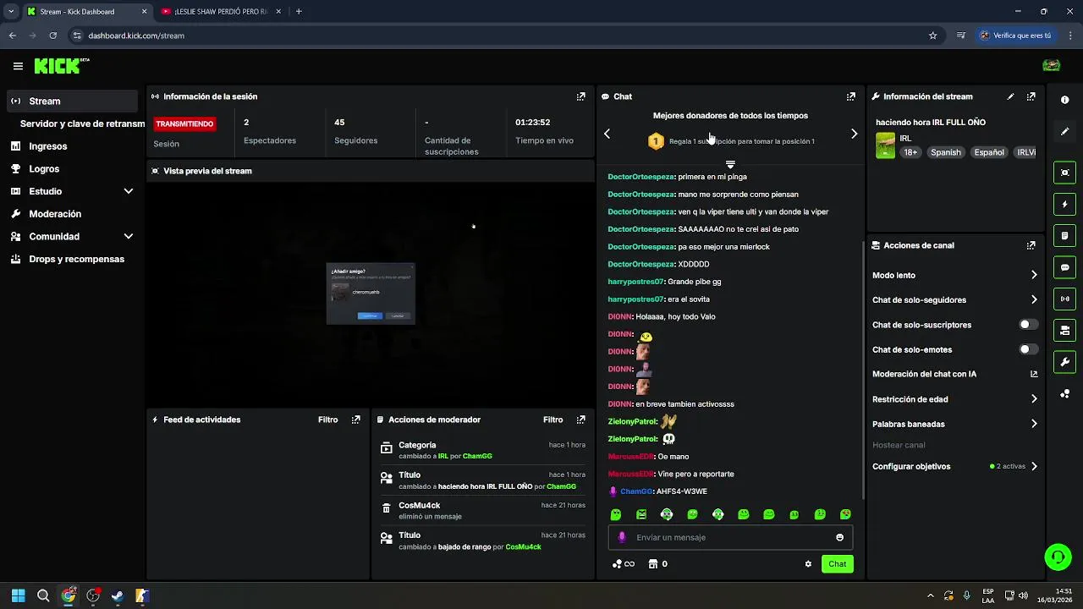Click the ChamGG link in Categoría row

click(477, 456)
